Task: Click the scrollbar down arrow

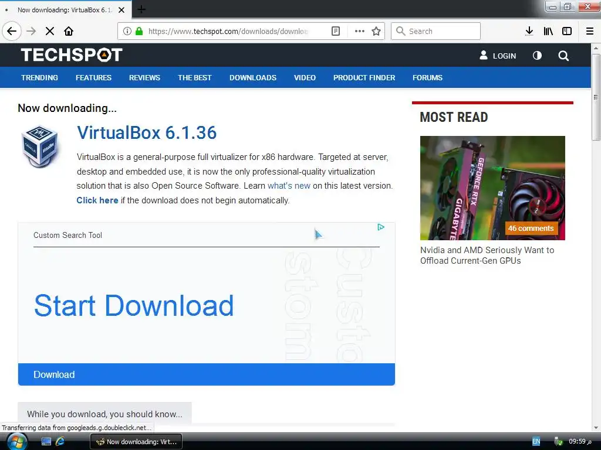Action: [x=596, y=428]
